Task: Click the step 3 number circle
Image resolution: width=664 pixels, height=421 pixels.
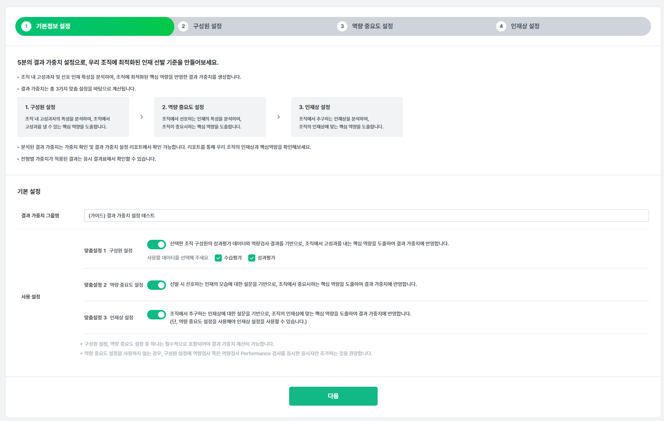Action: [x=342, y=26]
